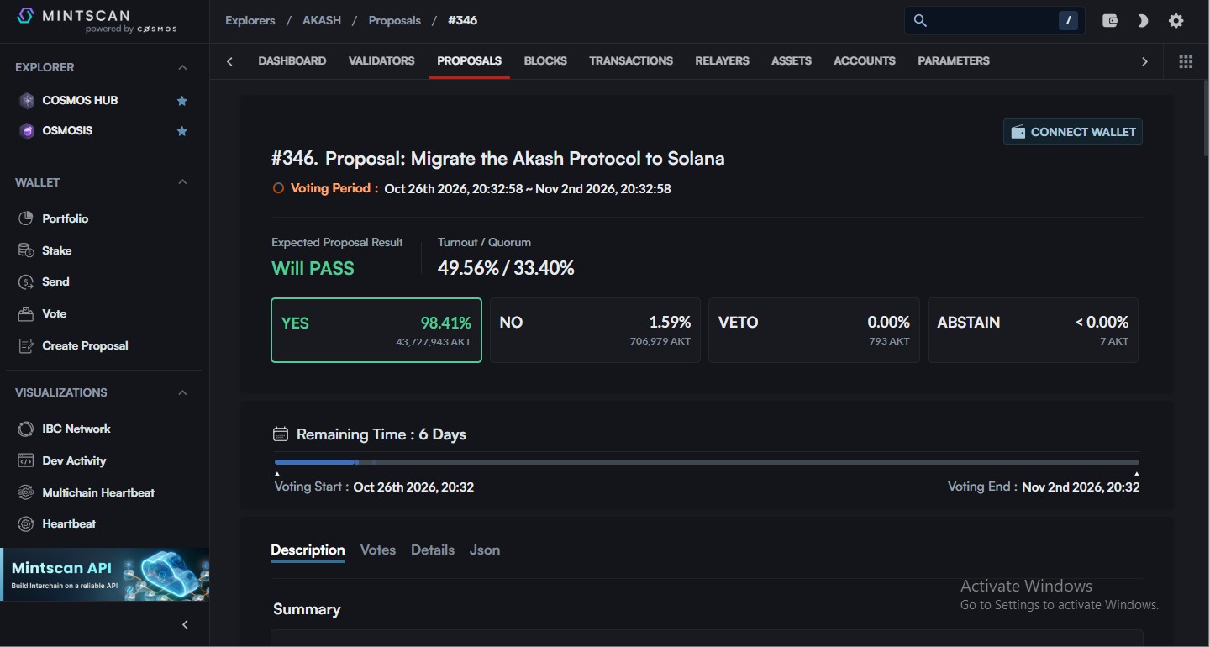Select the NO vote card

[x=595, y=330]
